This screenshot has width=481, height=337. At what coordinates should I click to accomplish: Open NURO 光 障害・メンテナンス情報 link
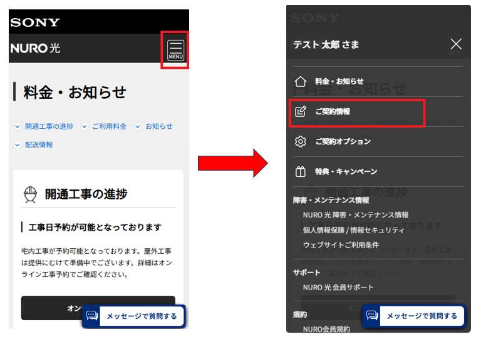tap(355, 214)
